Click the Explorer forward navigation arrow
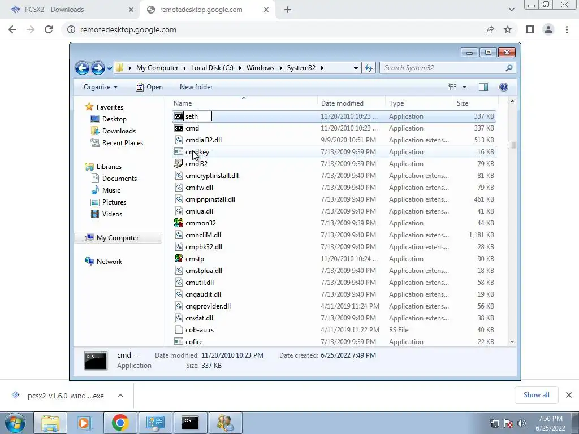Screen dimensions: 579x434 pyautogui.click(x=97, y=68)
